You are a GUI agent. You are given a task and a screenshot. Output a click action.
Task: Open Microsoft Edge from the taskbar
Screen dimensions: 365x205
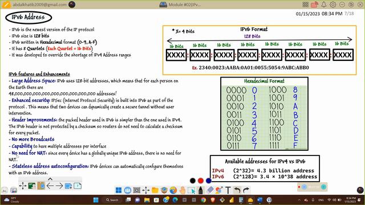coord(175,200)
